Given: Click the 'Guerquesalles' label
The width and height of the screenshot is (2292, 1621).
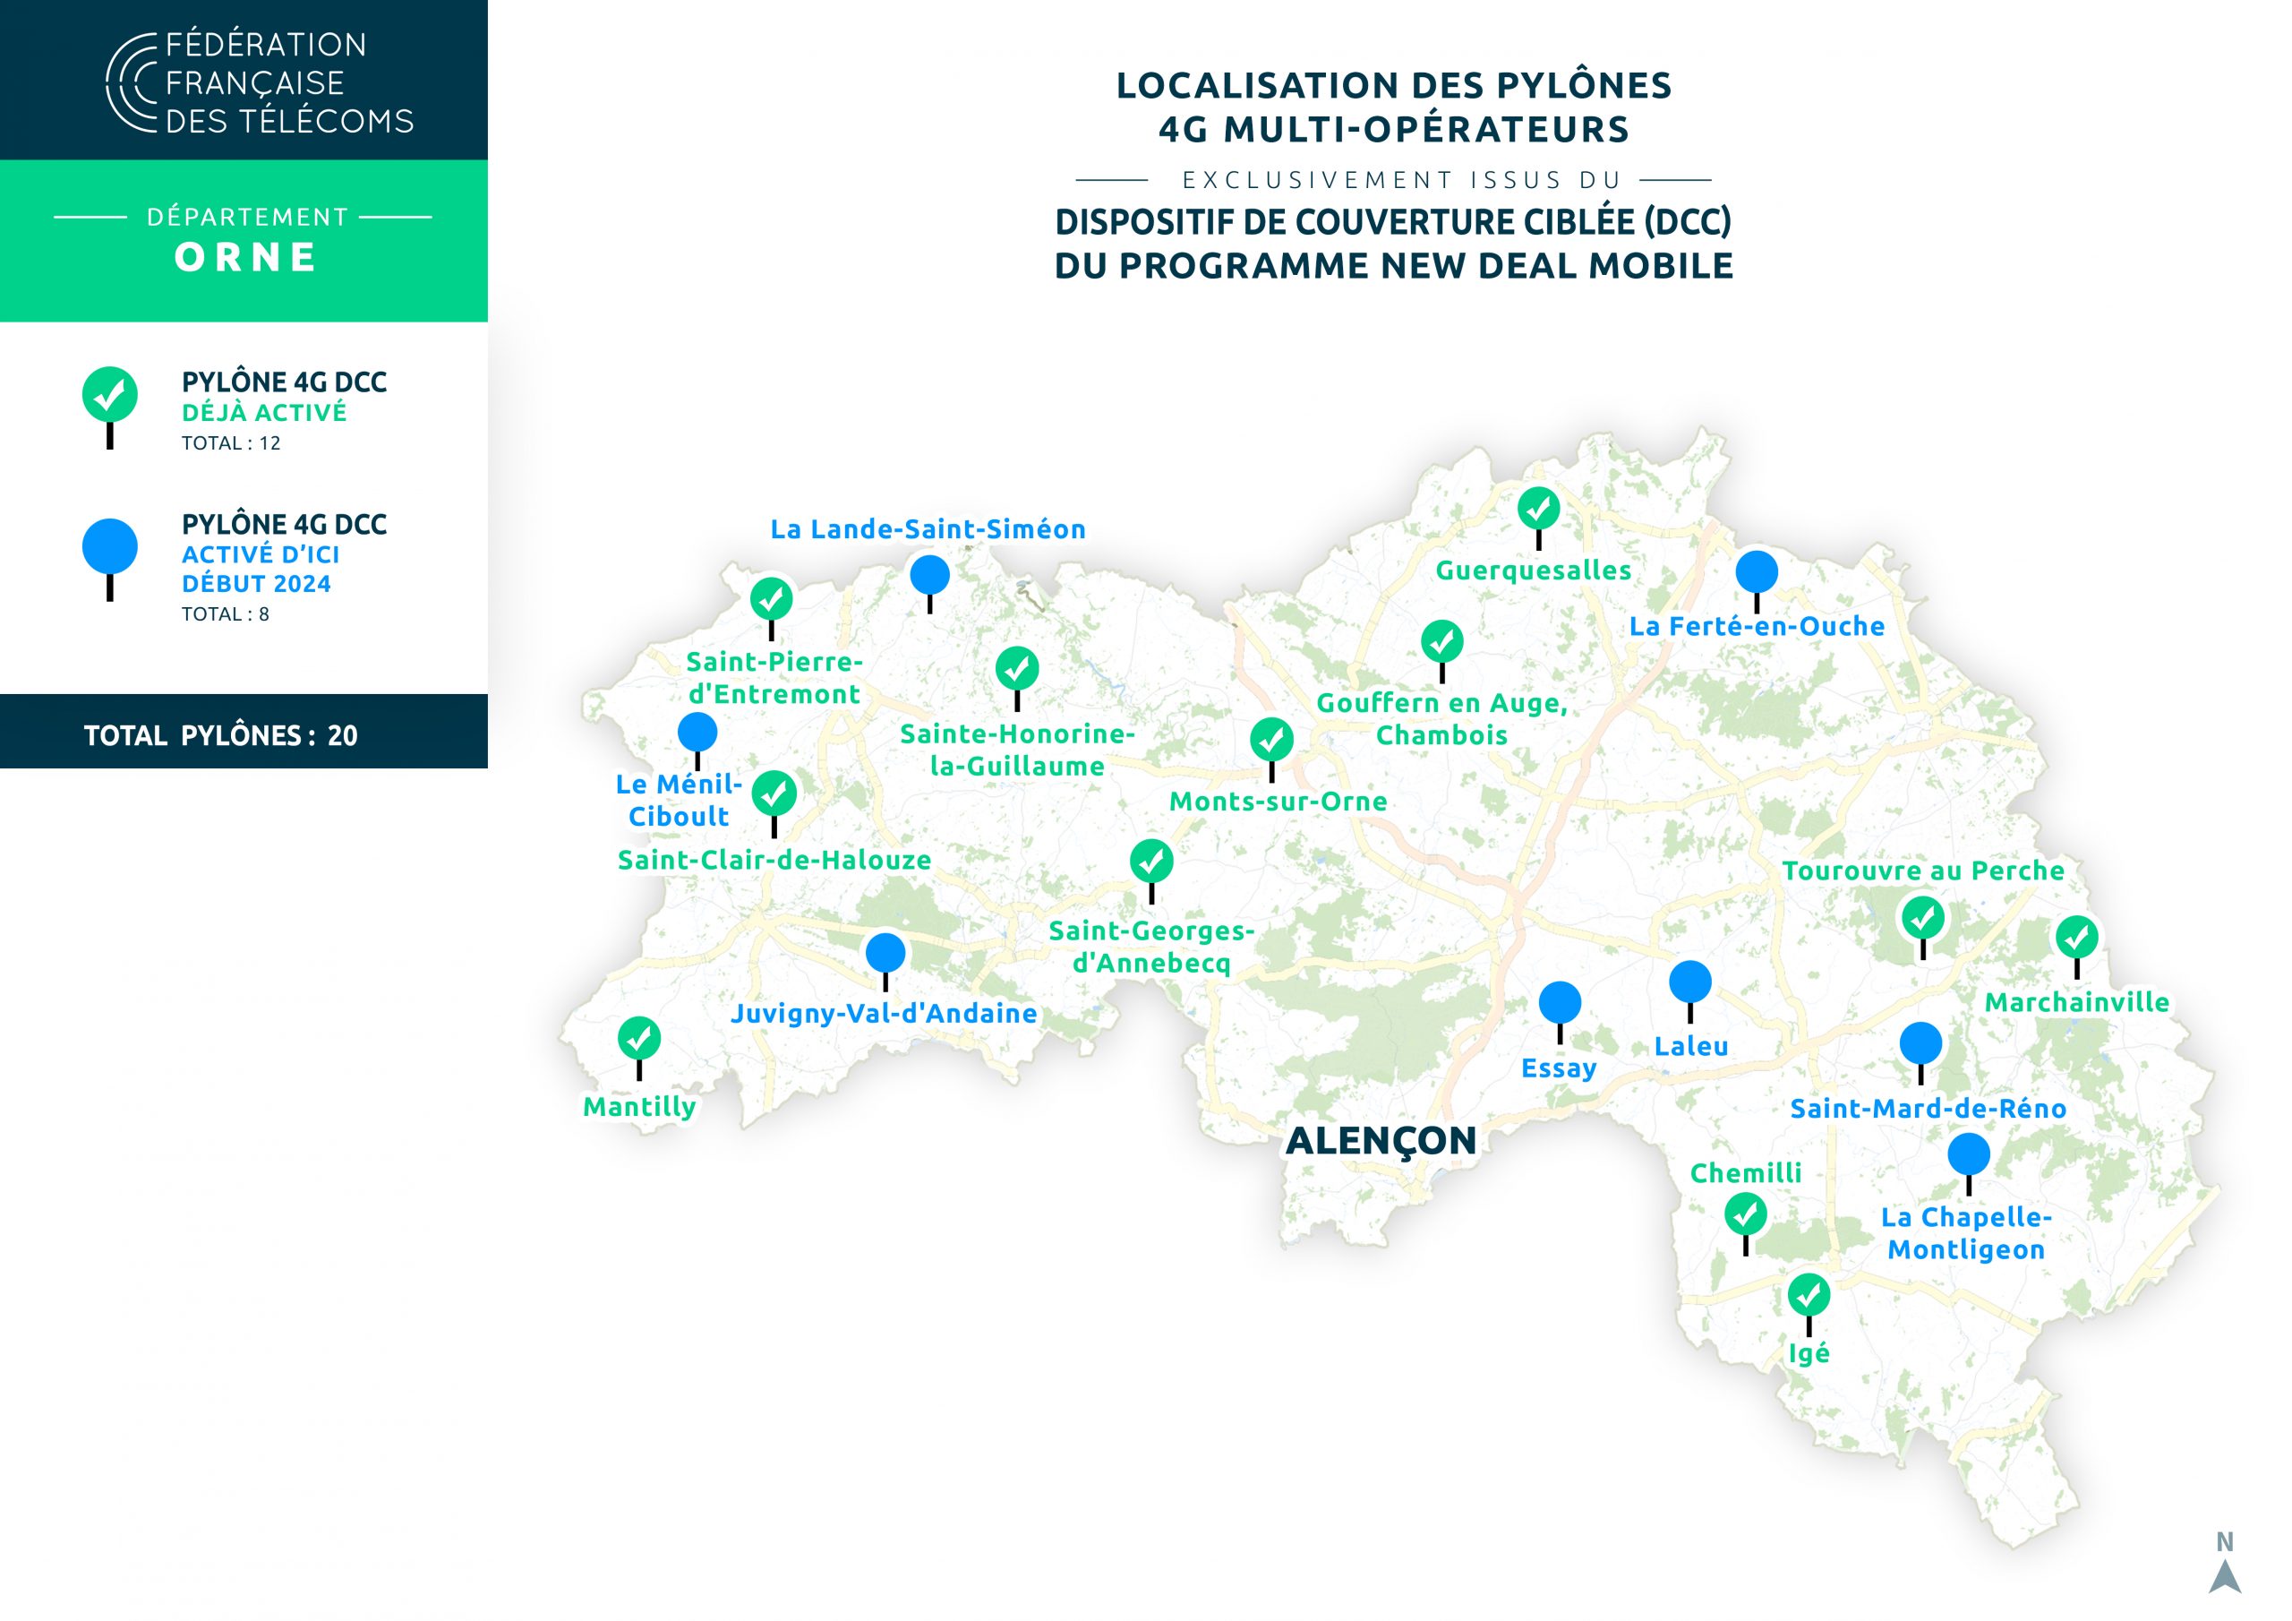Looking at the screenshot, I should (x=1534, y=570).
